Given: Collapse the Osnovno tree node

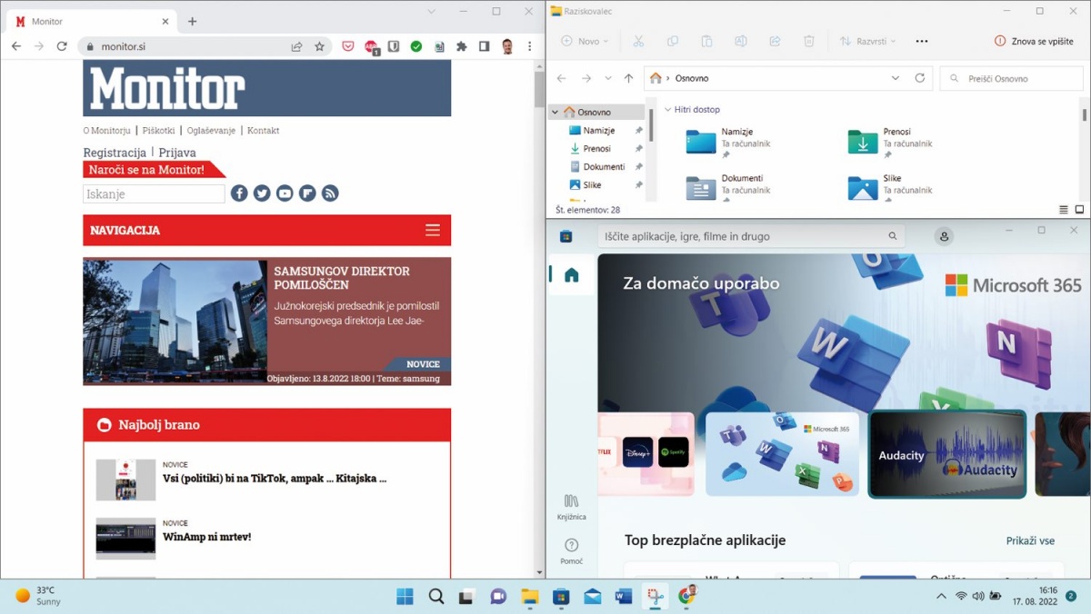Looking at the screenshot, I should click(x=555, y=112).
